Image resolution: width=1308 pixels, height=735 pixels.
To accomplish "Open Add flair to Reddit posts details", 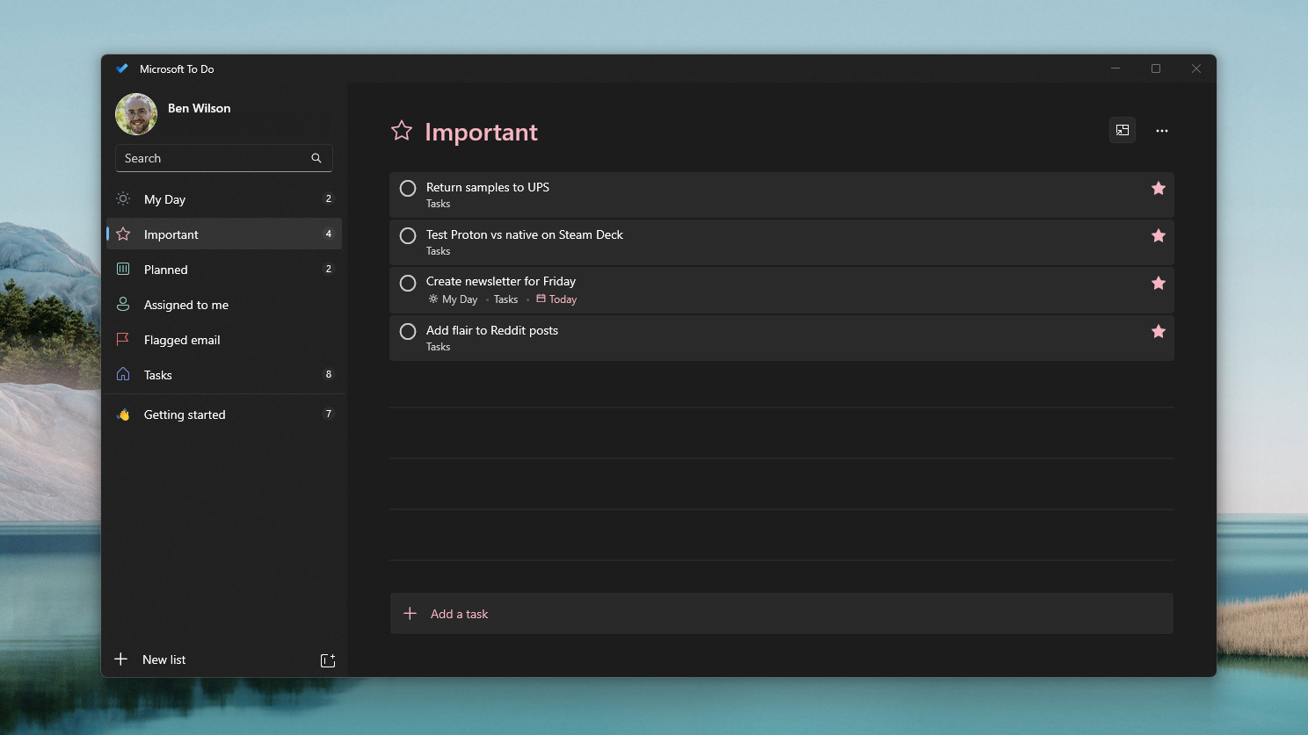I will (781, 337).
